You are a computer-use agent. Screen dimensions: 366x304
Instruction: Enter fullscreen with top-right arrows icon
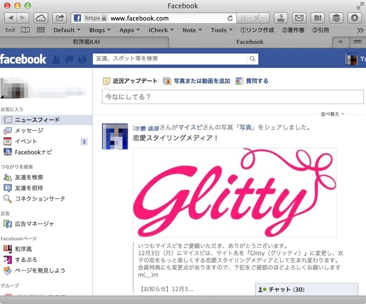point(360,6)
